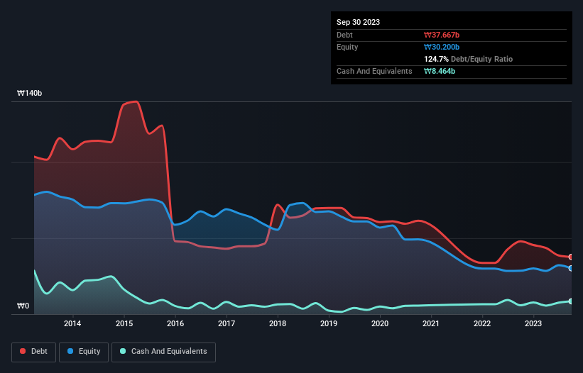
Task: Click the 124.7% Debt/Equity Ratio text
Action: pyautogui.click(x=468, y=59)
